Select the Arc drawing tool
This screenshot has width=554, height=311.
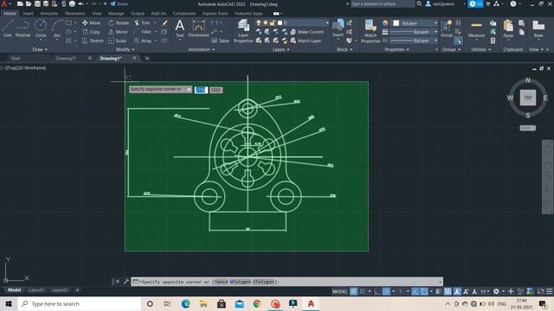click(x=57, y=29)
